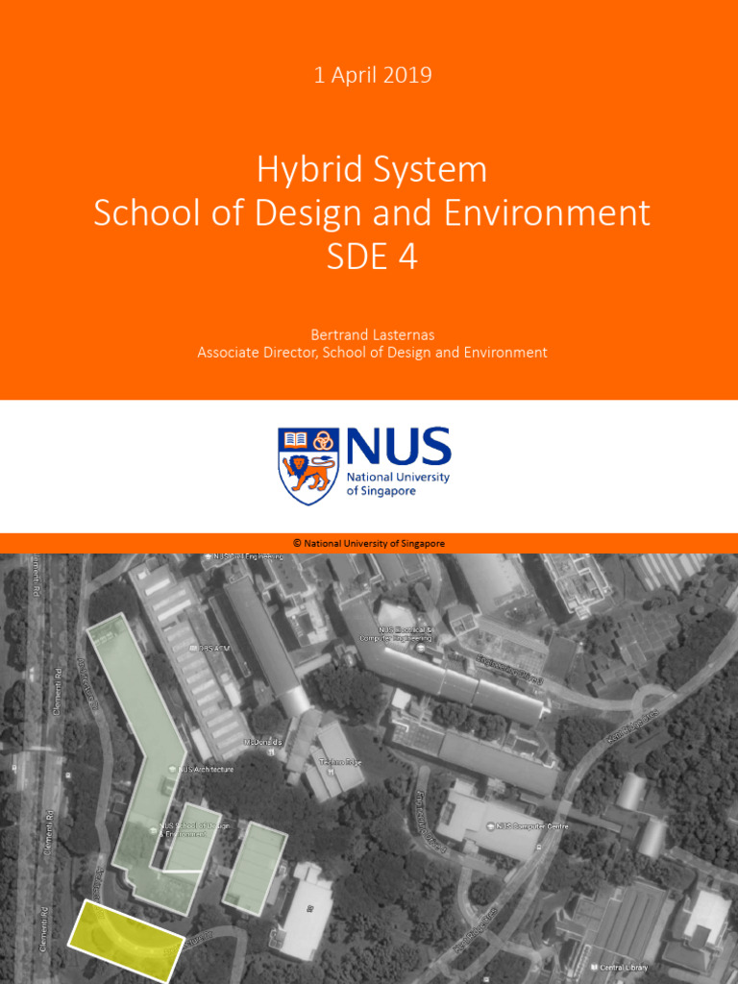
Task: Click the NUS Computer Centre map pin
Action: 491,826
